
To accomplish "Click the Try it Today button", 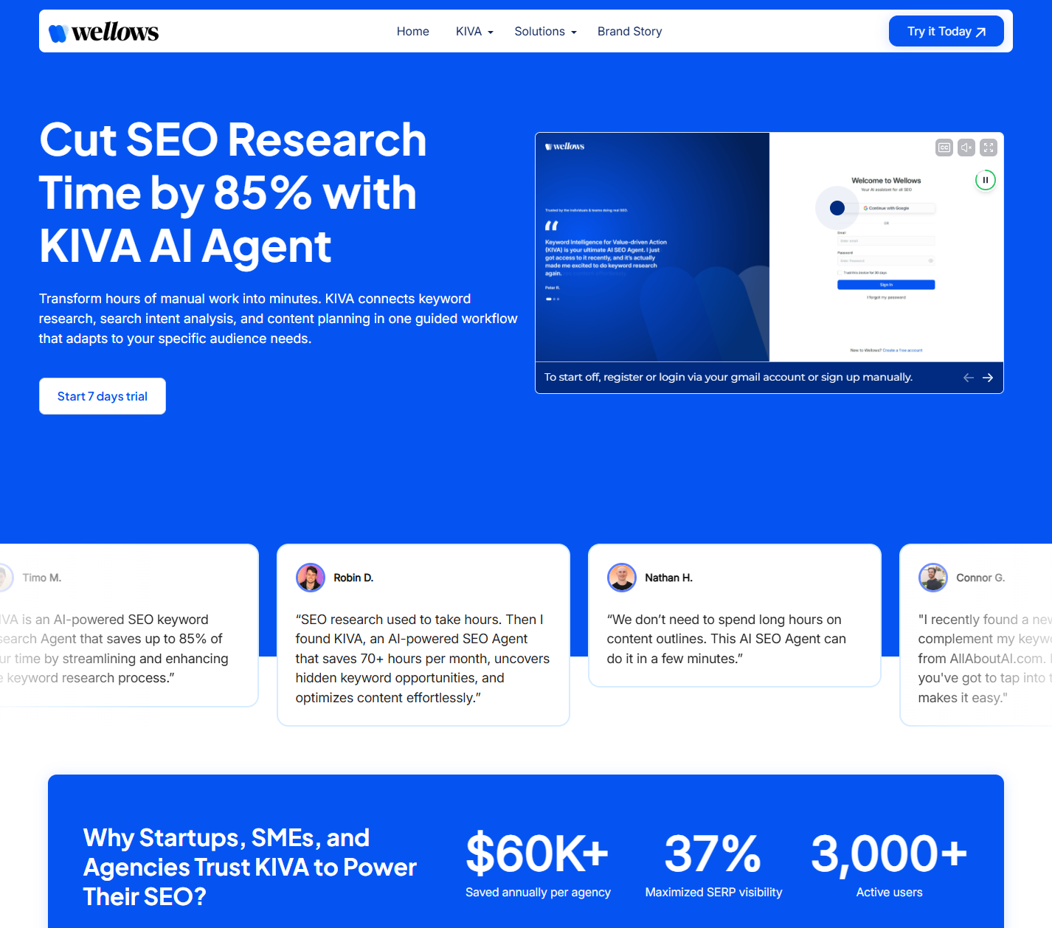I will (x=947, y=31).
